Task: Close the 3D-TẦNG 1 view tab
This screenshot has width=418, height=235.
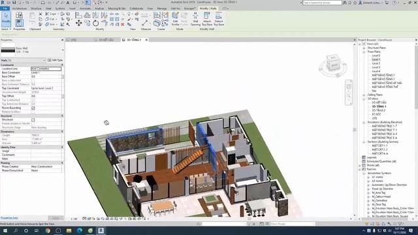Action: 146,40
